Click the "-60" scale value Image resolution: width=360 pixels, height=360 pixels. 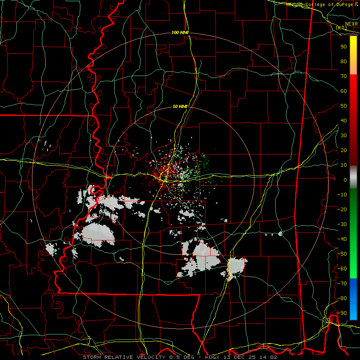[x=342, y=269]
